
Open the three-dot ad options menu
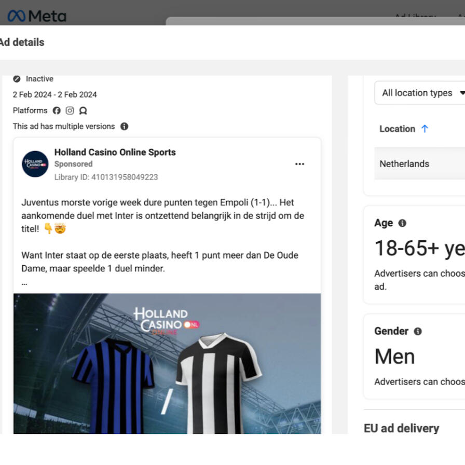pyautogui.click(x=299, y=164)
